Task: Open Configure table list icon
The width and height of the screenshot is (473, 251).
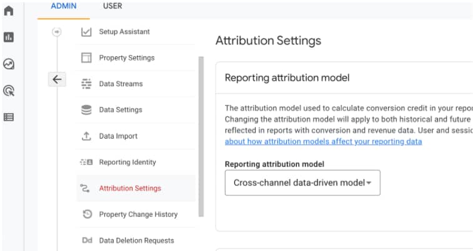Action: [9, 117]
